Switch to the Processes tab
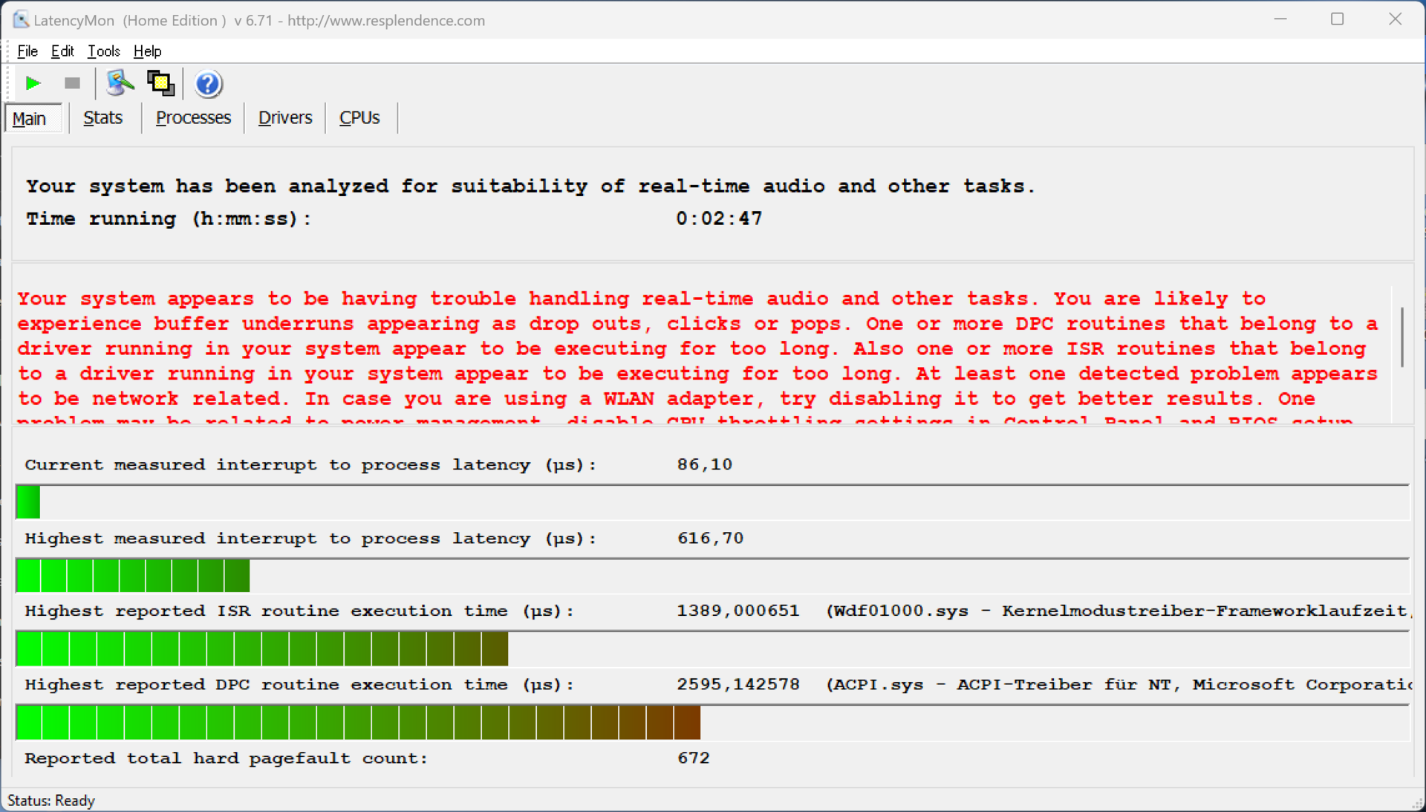 point(193,118)
